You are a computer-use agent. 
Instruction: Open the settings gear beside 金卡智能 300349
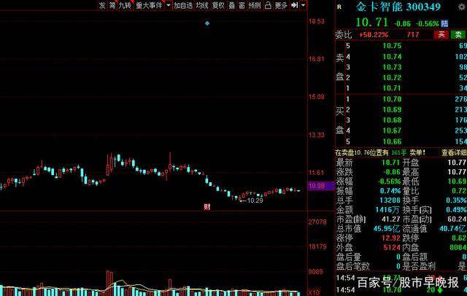pos(463,7)
